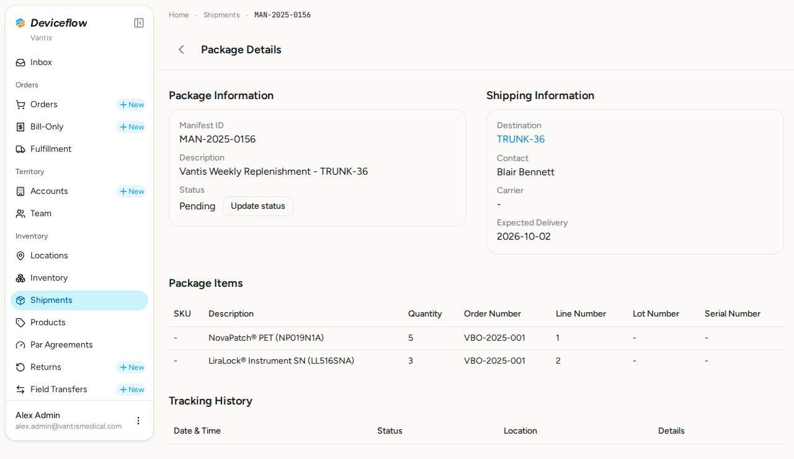The image size is (794, 459).
Task: Click the Inbox tray icon
Action: pos(20,63)
